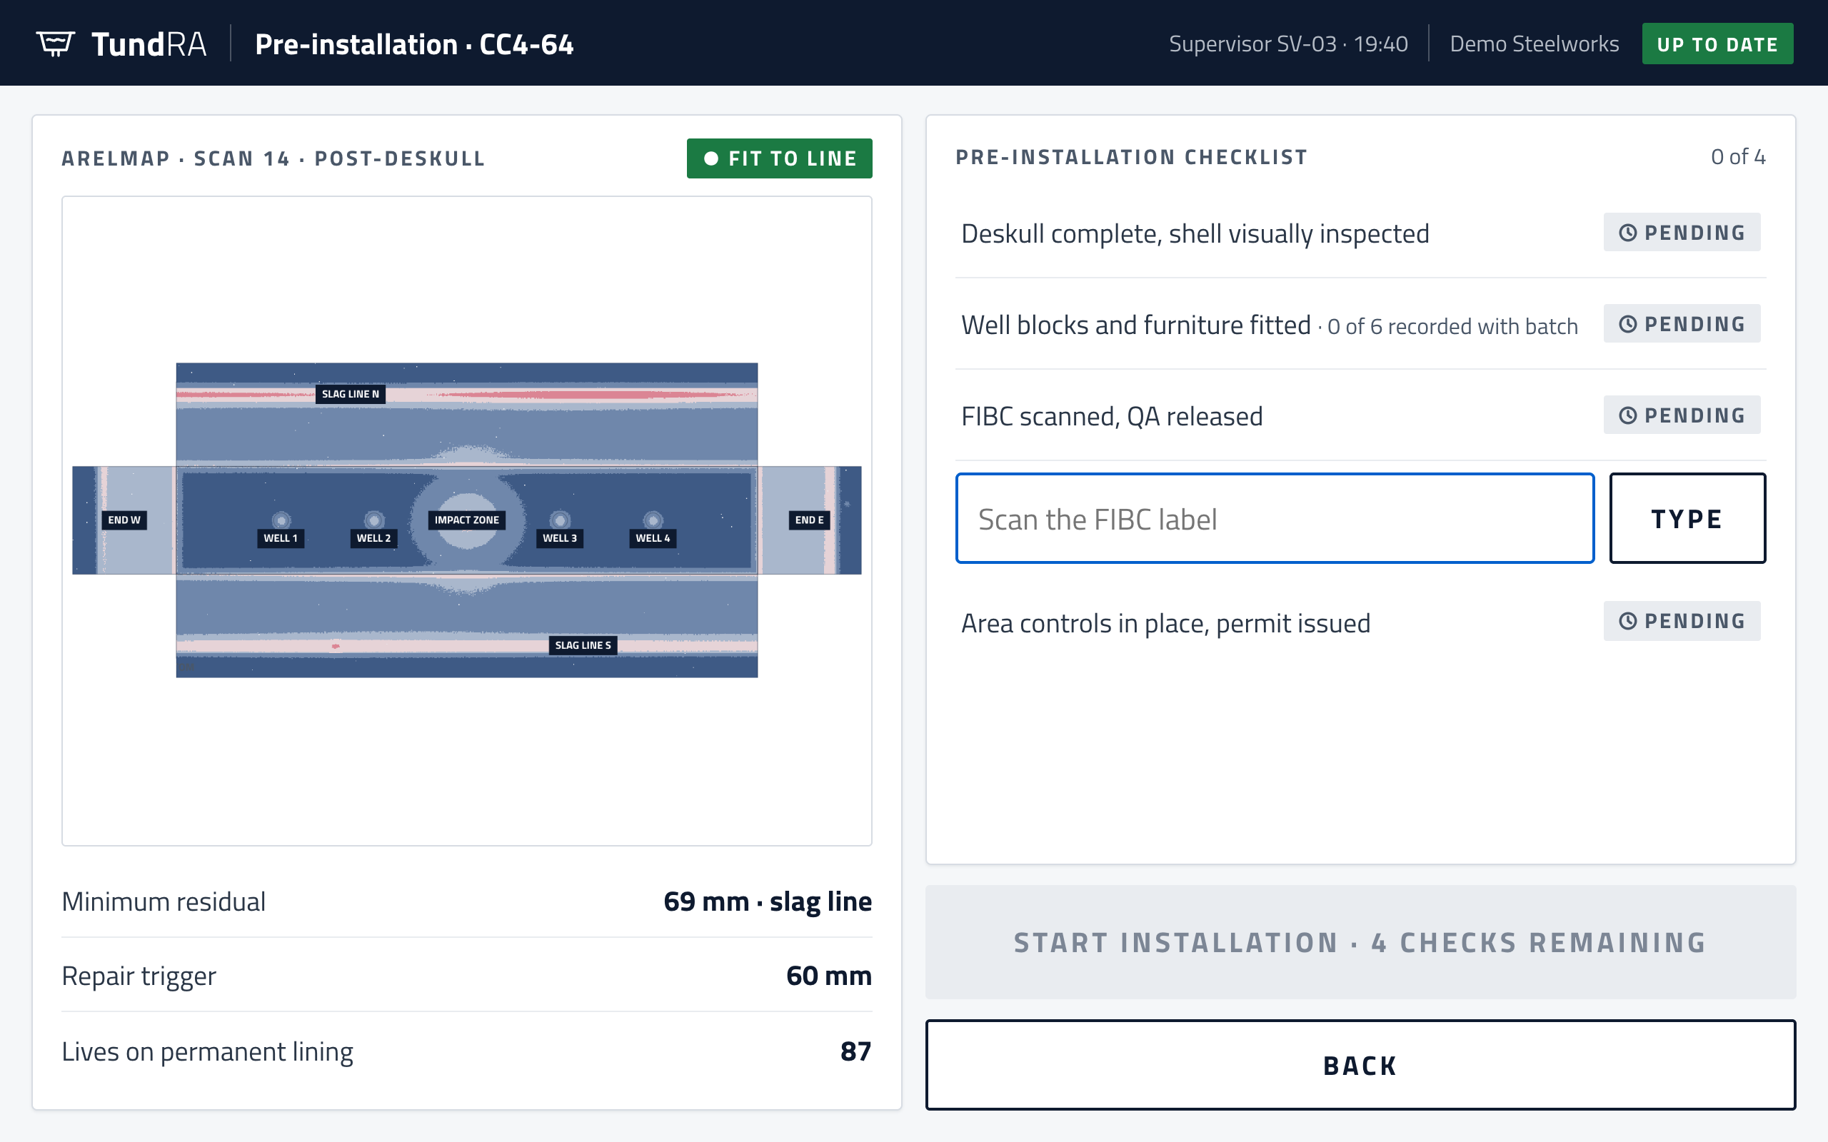Select the SLAG LINE S label
This screenshot has width=1828, height=1142.
[583, 645]
